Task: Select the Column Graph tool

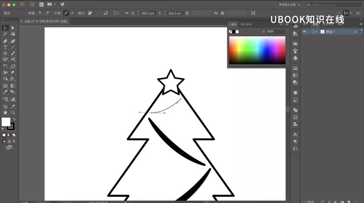Action: [x=13, y=99]
